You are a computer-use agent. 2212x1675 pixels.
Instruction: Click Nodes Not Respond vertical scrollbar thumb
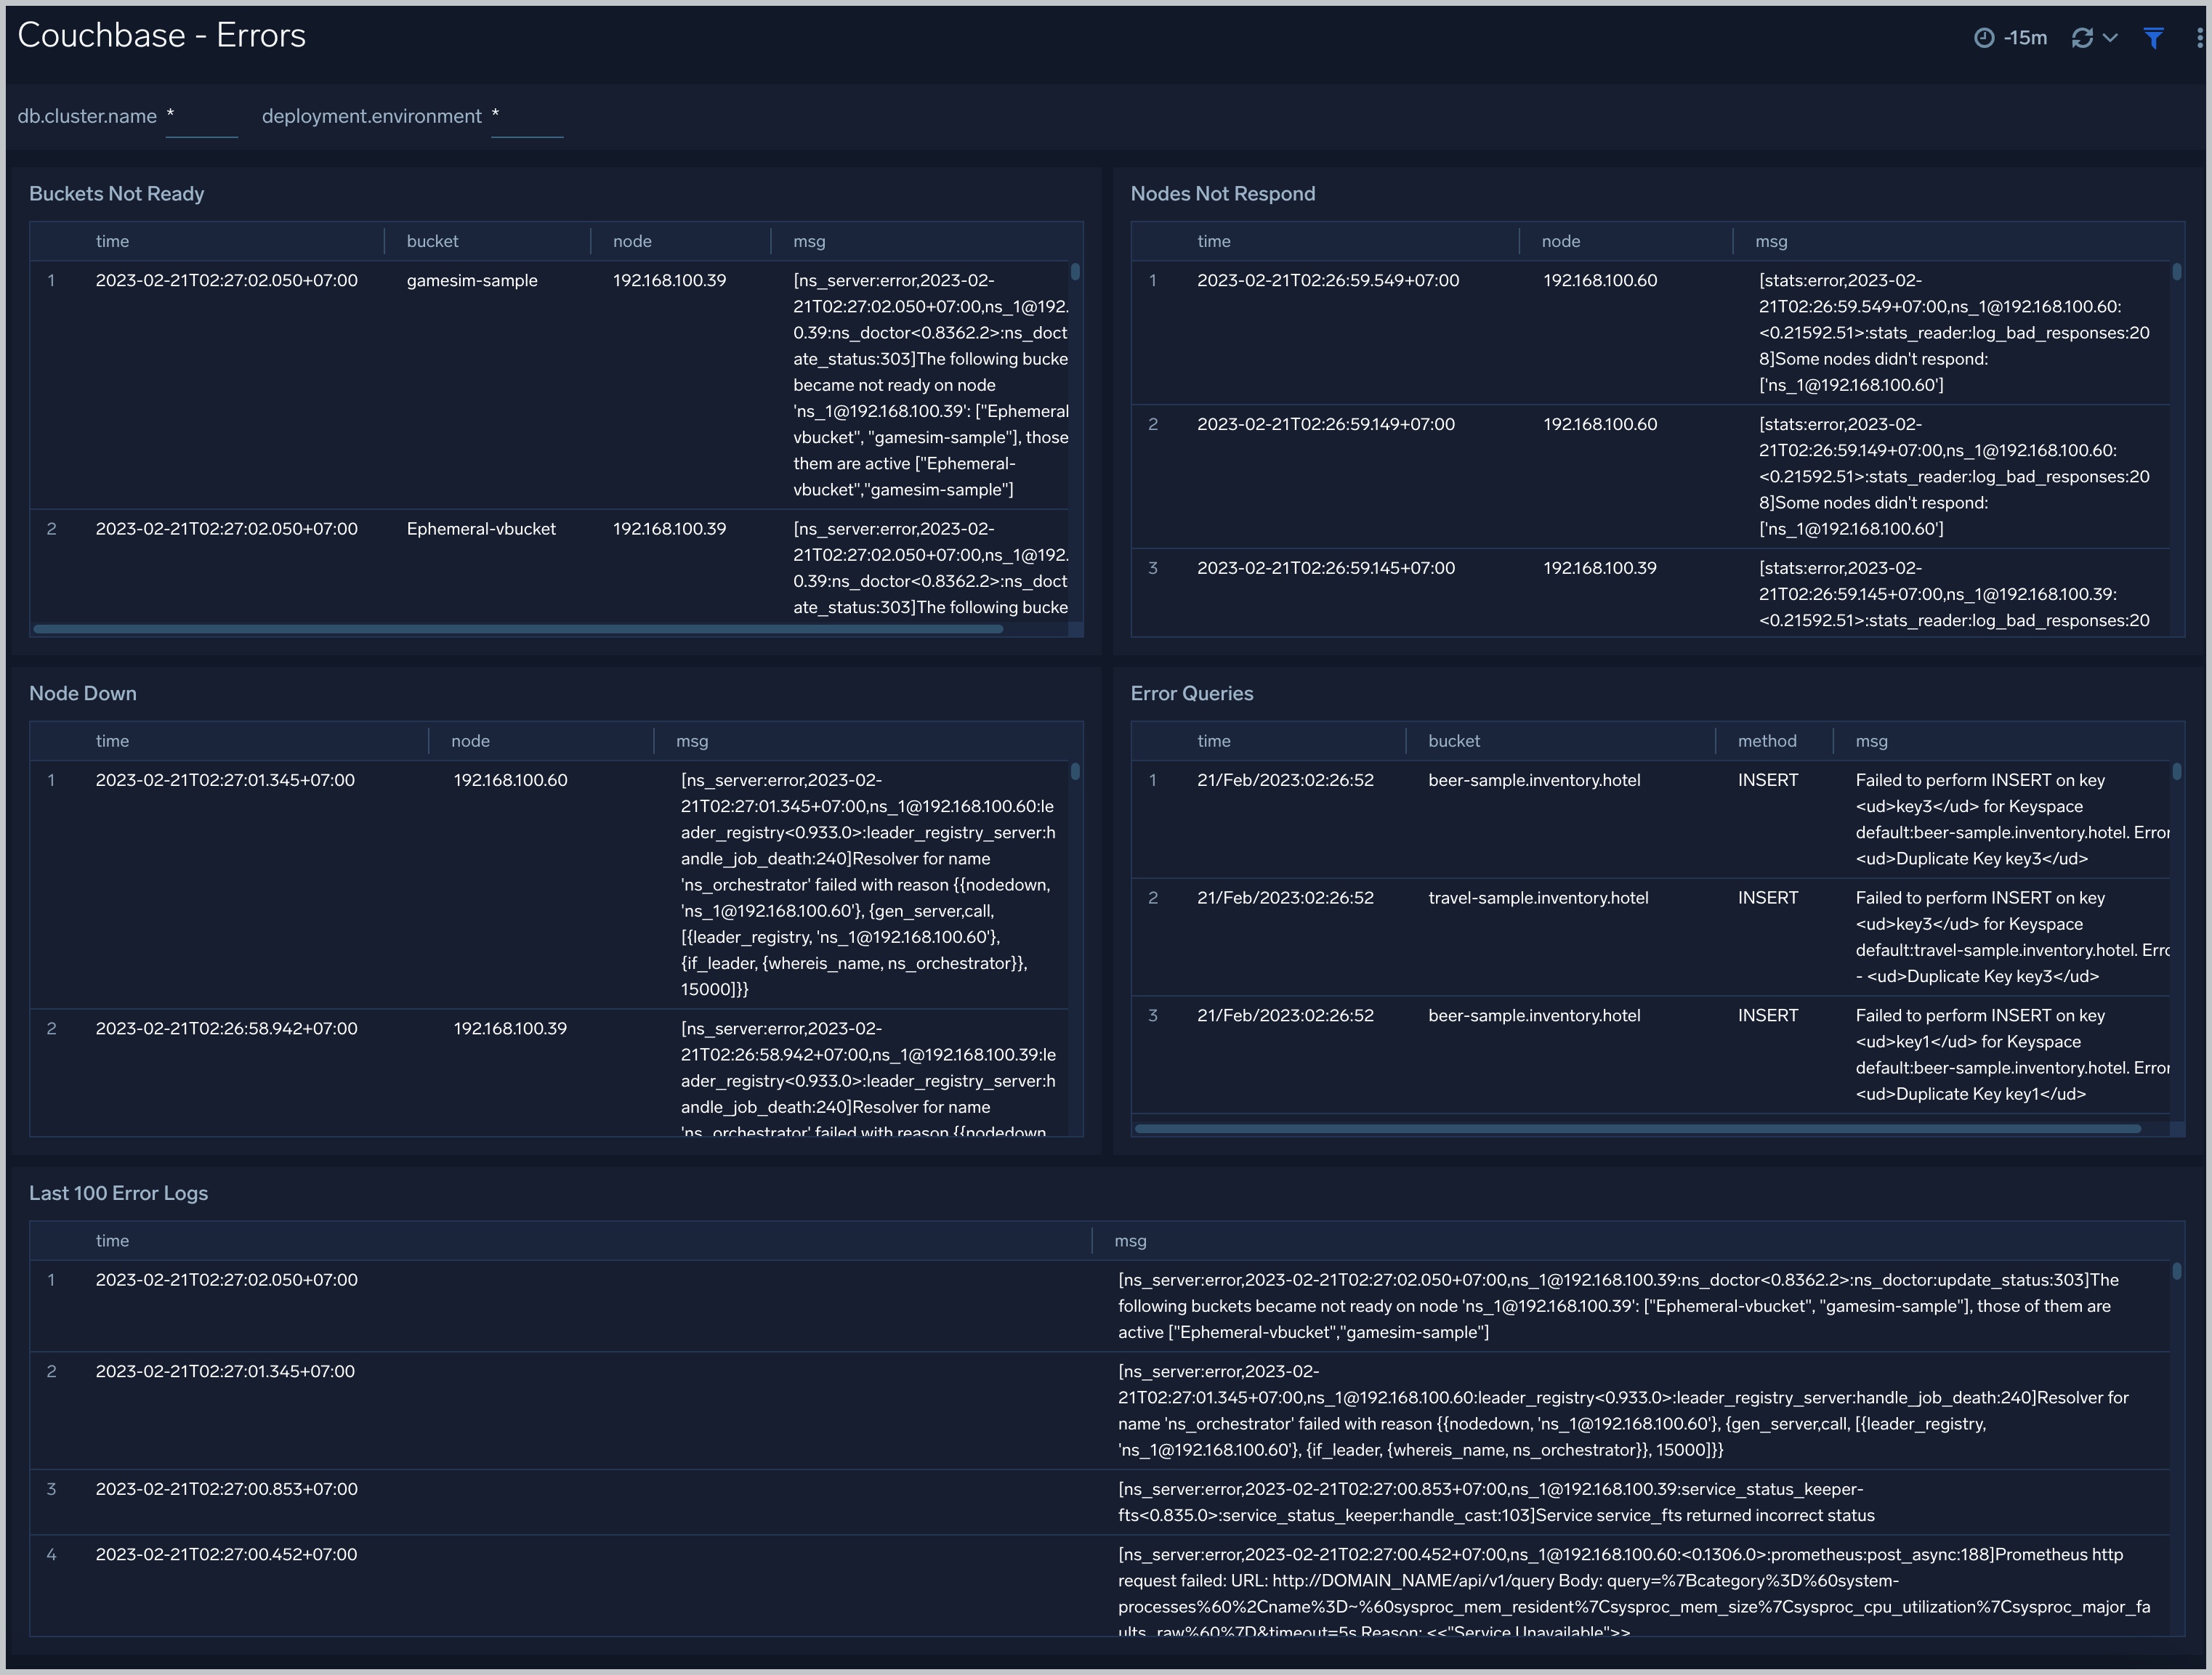[2177, 272]
